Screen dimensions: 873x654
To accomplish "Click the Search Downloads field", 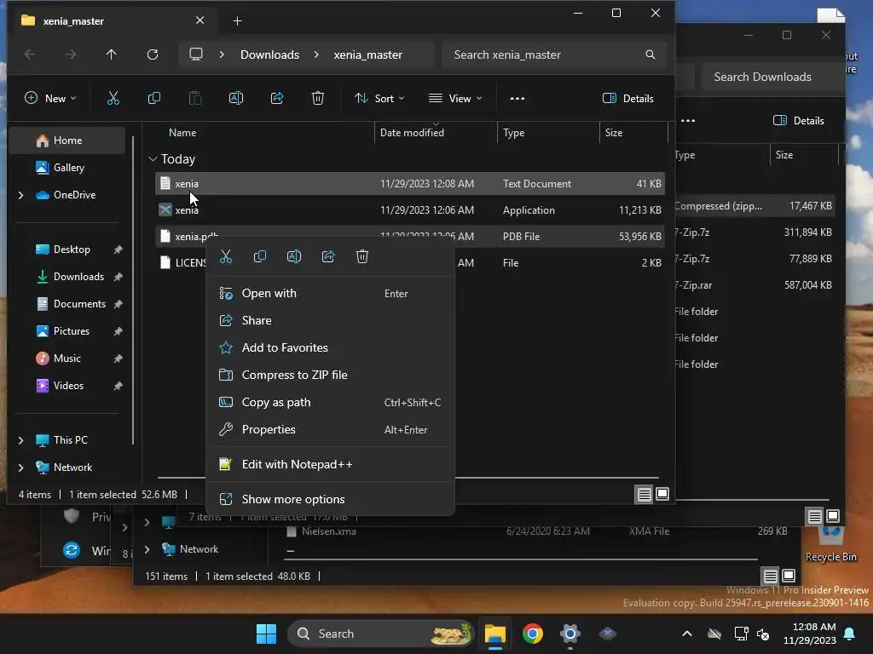I will (x=771, y=77).
